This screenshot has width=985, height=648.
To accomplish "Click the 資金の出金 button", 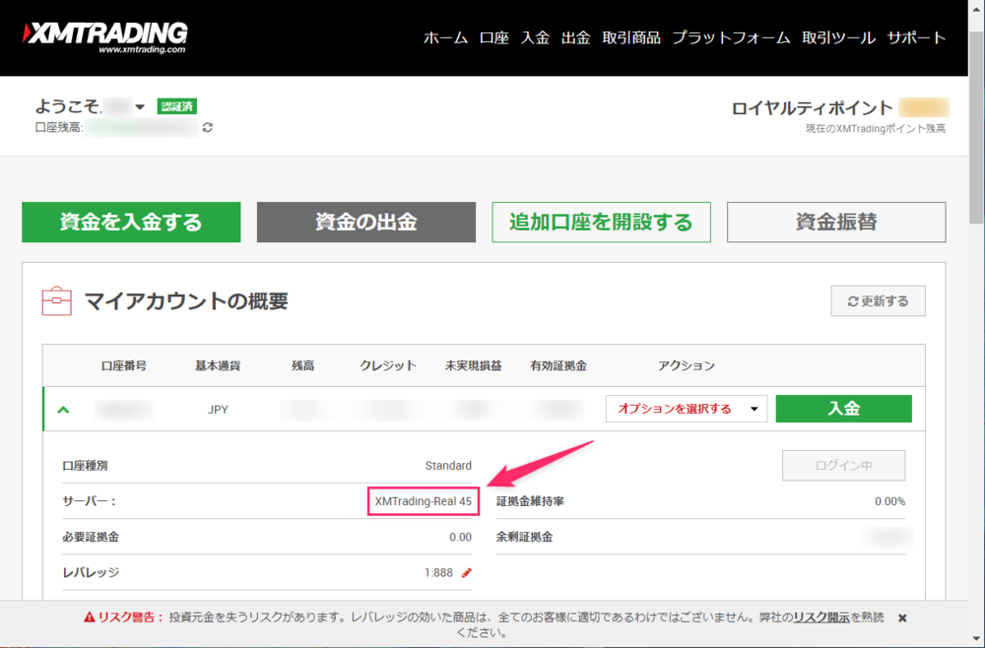I will coord(366,223).
